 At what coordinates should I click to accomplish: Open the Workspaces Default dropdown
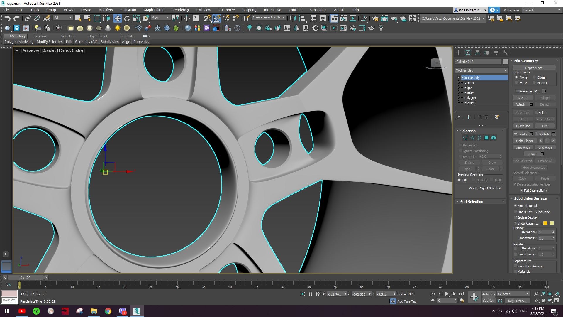541,10
